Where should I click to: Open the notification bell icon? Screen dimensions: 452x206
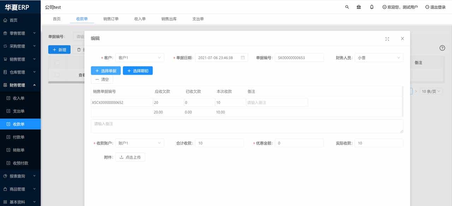(371, 7)
